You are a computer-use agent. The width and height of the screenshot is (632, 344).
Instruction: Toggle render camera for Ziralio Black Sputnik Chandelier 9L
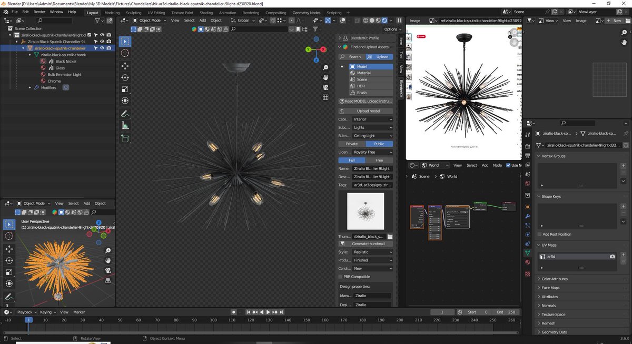(x=108, y=41)
